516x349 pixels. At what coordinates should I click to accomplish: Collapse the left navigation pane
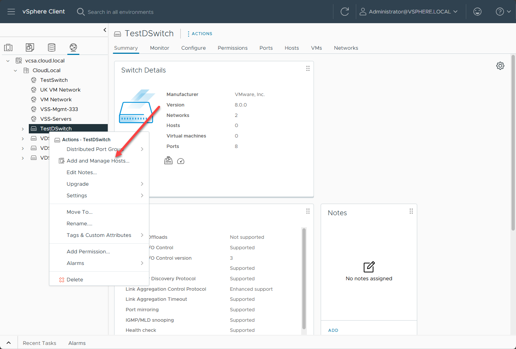click(105, 30)
